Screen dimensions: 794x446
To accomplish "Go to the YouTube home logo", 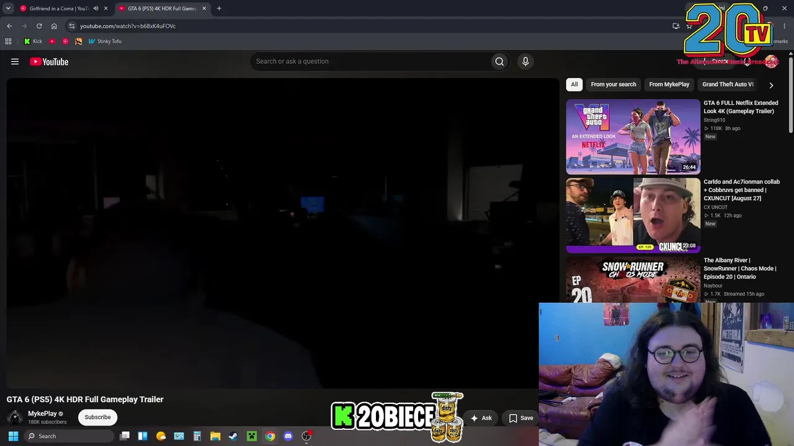I will (49, 61).
